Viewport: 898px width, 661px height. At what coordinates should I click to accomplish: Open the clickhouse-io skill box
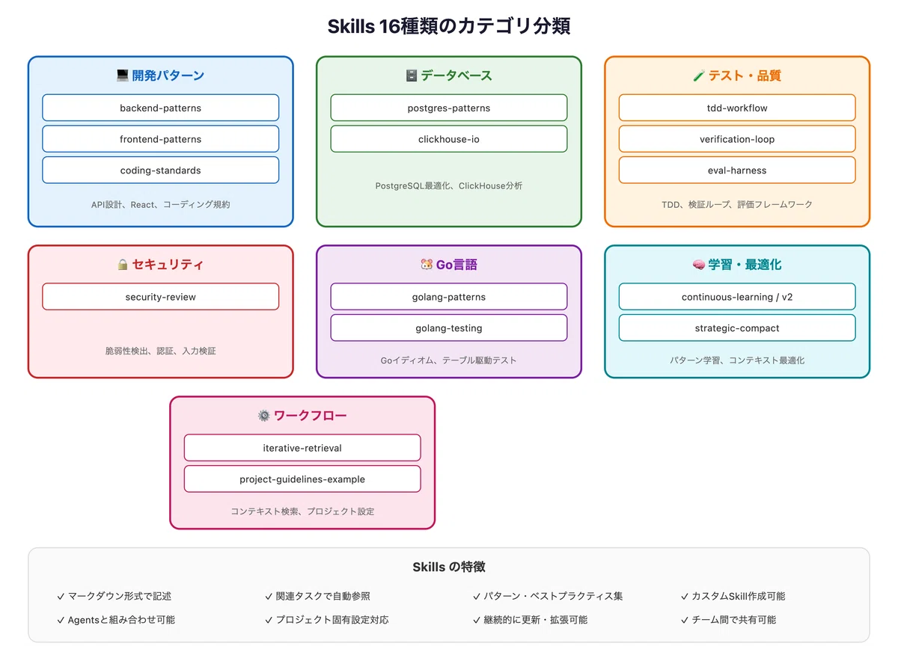click(449, 139)
